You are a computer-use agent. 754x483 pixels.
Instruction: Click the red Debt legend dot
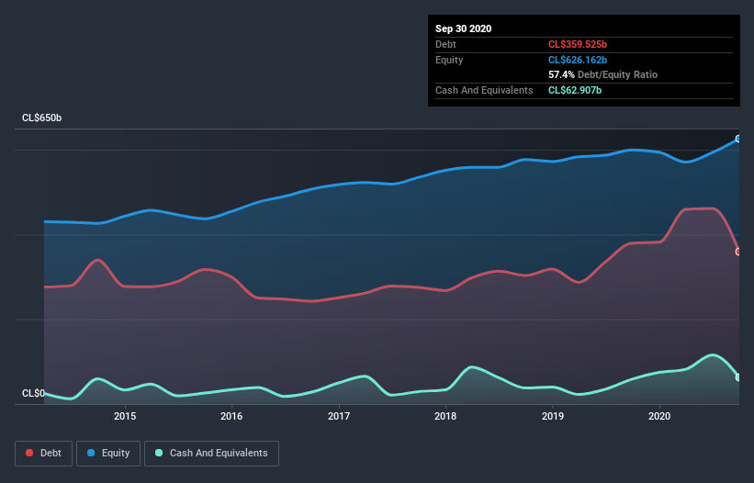pyautogui.click(x=29, y=453)
